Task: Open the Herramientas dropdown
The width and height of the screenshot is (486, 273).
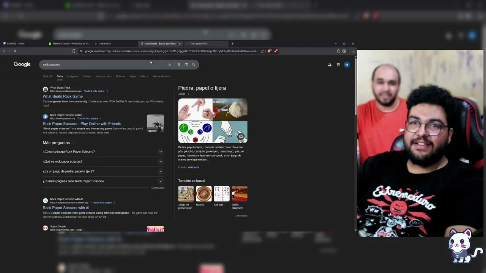Action: click(162, 77)
